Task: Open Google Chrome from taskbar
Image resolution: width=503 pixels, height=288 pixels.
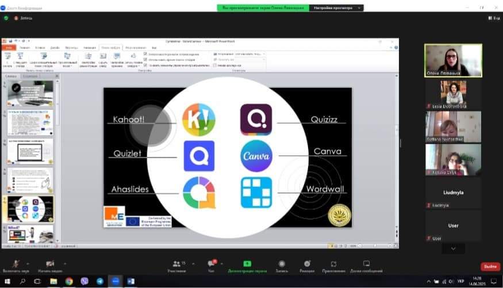Action: pyautogui.click(x=69, y=281)
